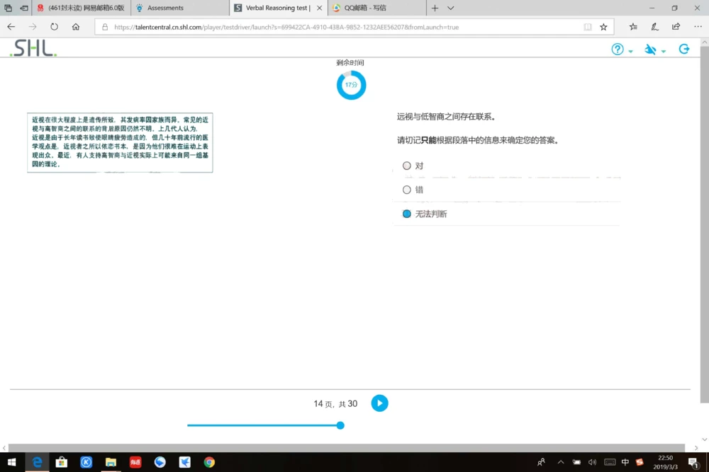Launch the Edge browser taskbar icon
709x472 pixels.
point(37,462)
